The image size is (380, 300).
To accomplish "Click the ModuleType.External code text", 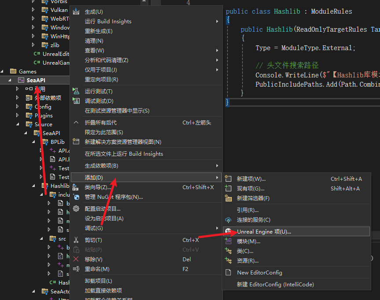I will pyautogui.click(x=318, y=48).
